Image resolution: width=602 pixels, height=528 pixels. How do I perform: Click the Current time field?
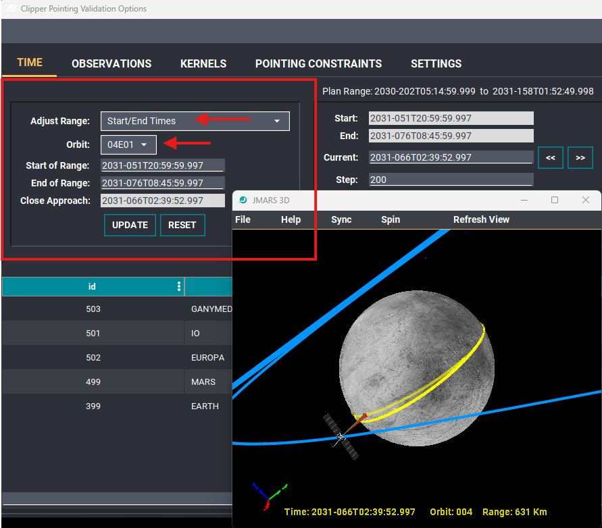[x=451, y=157]
